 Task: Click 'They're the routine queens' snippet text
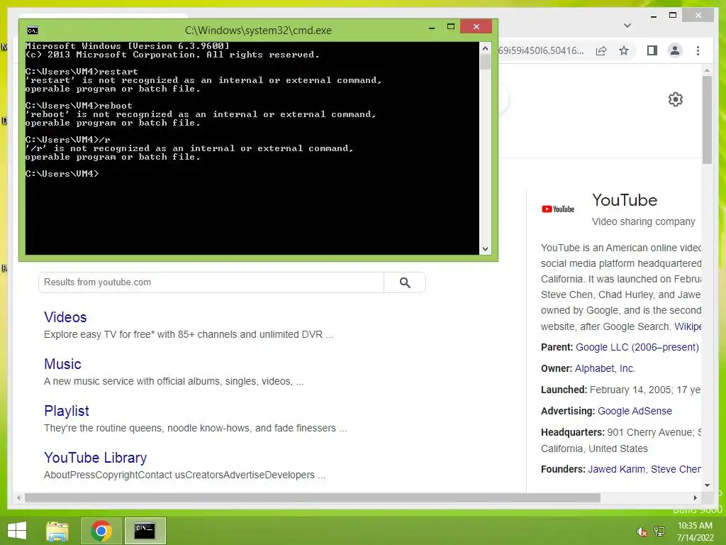(195, 428)
